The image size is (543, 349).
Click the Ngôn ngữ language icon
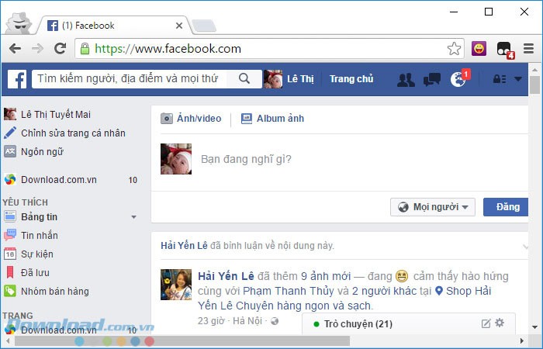[x=10, y=151]
